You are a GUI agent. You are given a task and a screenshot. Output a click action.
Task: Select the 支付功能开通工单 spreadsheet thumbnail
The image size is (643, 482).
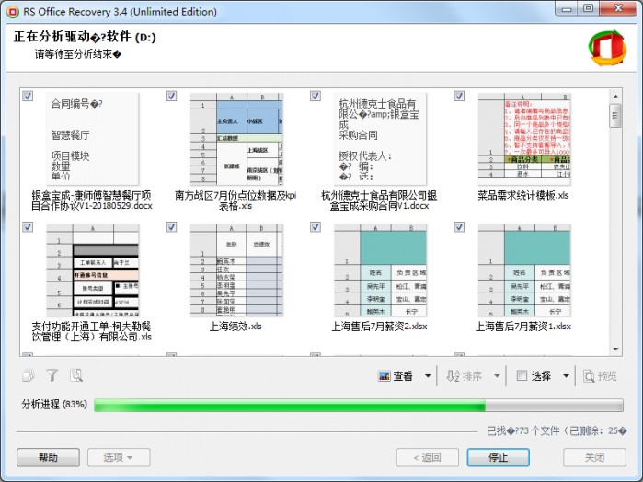[92, 270]
